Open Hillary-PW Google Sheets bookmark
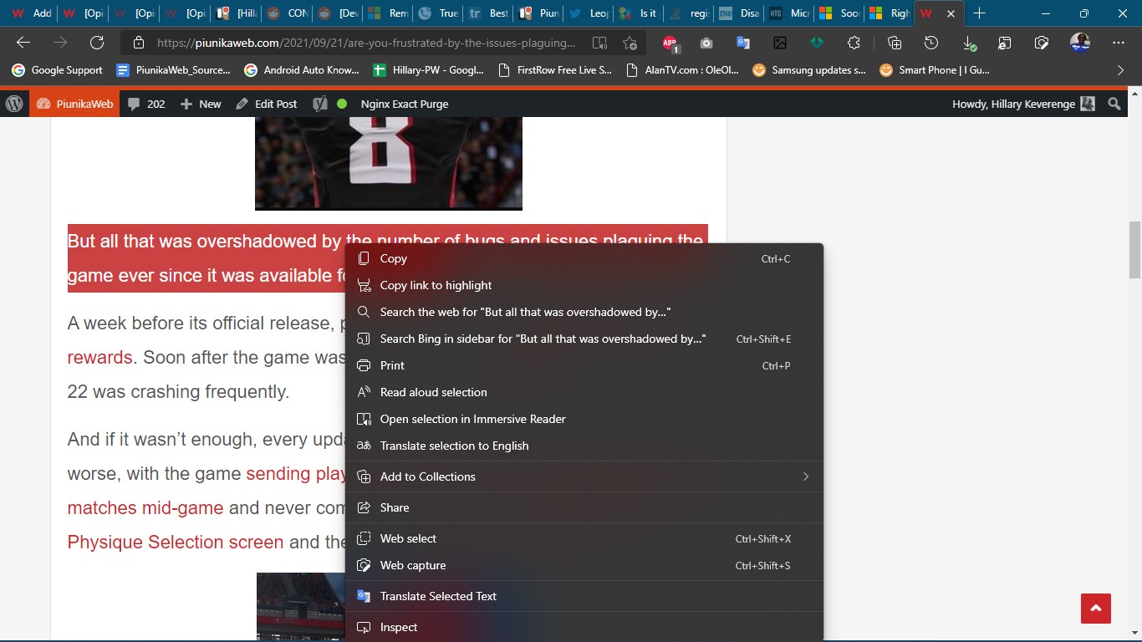Image resolution: width=1142 pixels, height=642 pixels. point(429,70)
